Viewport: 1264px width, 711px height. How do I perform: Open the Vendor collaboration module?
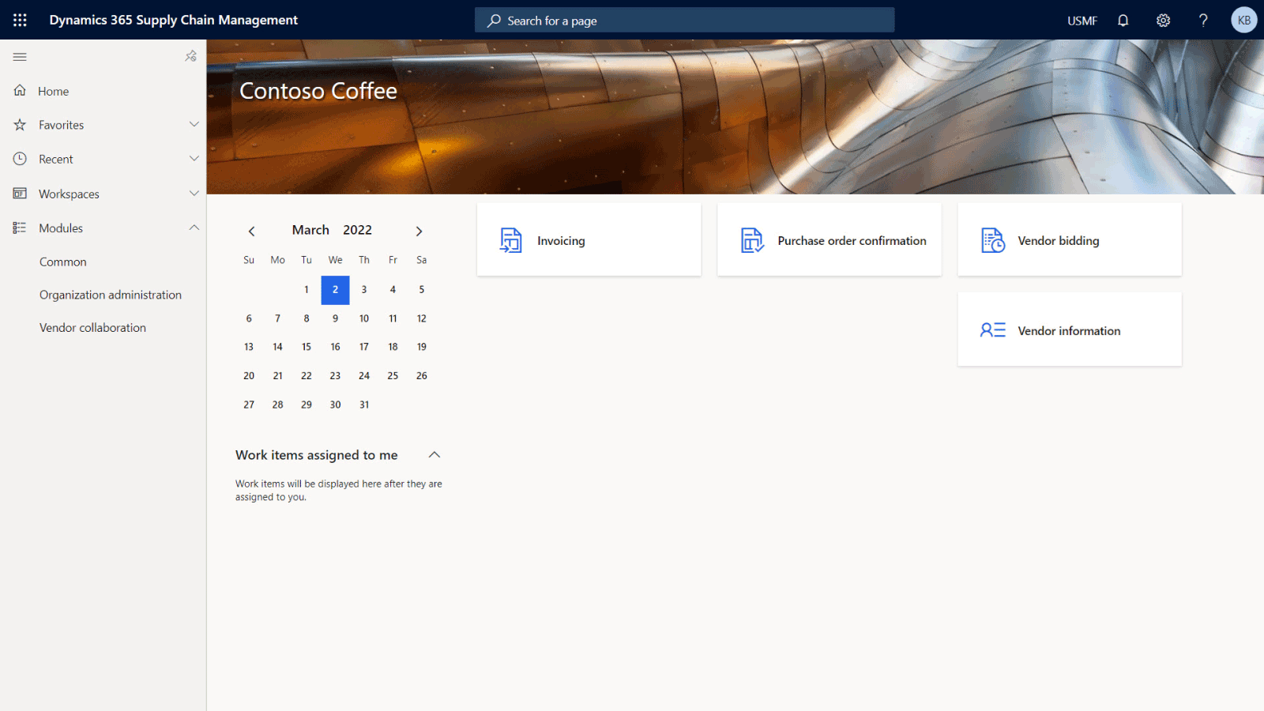(x=92, y=327)
